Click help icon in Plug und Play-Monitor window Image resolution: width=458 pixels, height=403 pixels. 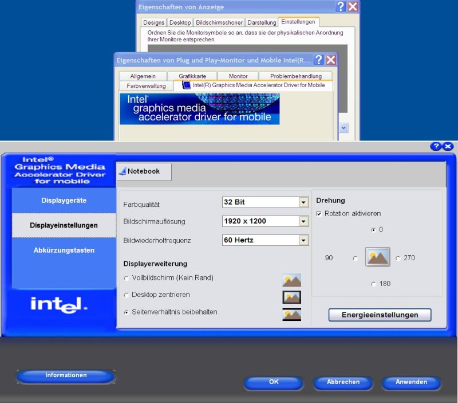click(319, 60)
